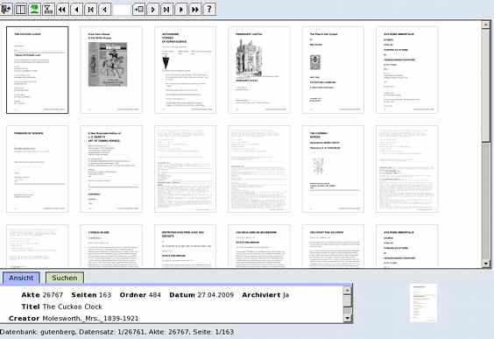The image size is (494, 339).
Task: Select The Cuckoo Clock first page thumbnail
Action: 37,70
